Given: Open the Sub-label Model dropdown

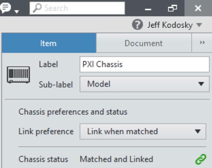Looking at the screenshot, I should point(145,84).
